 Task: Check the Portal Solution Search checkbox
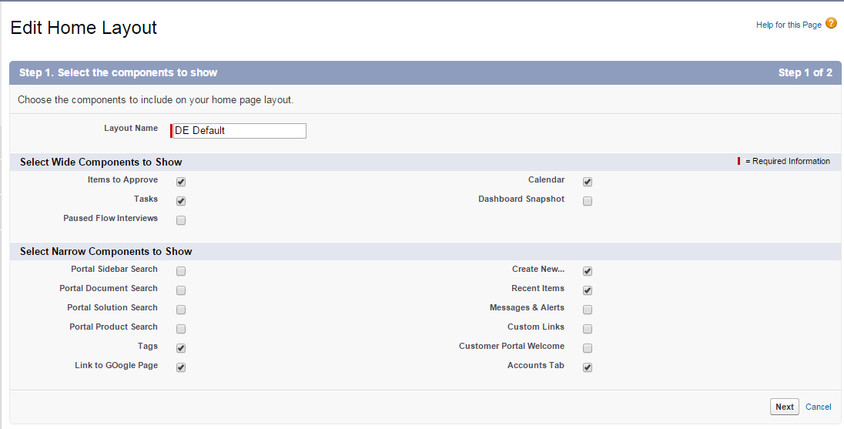[181, 310]
